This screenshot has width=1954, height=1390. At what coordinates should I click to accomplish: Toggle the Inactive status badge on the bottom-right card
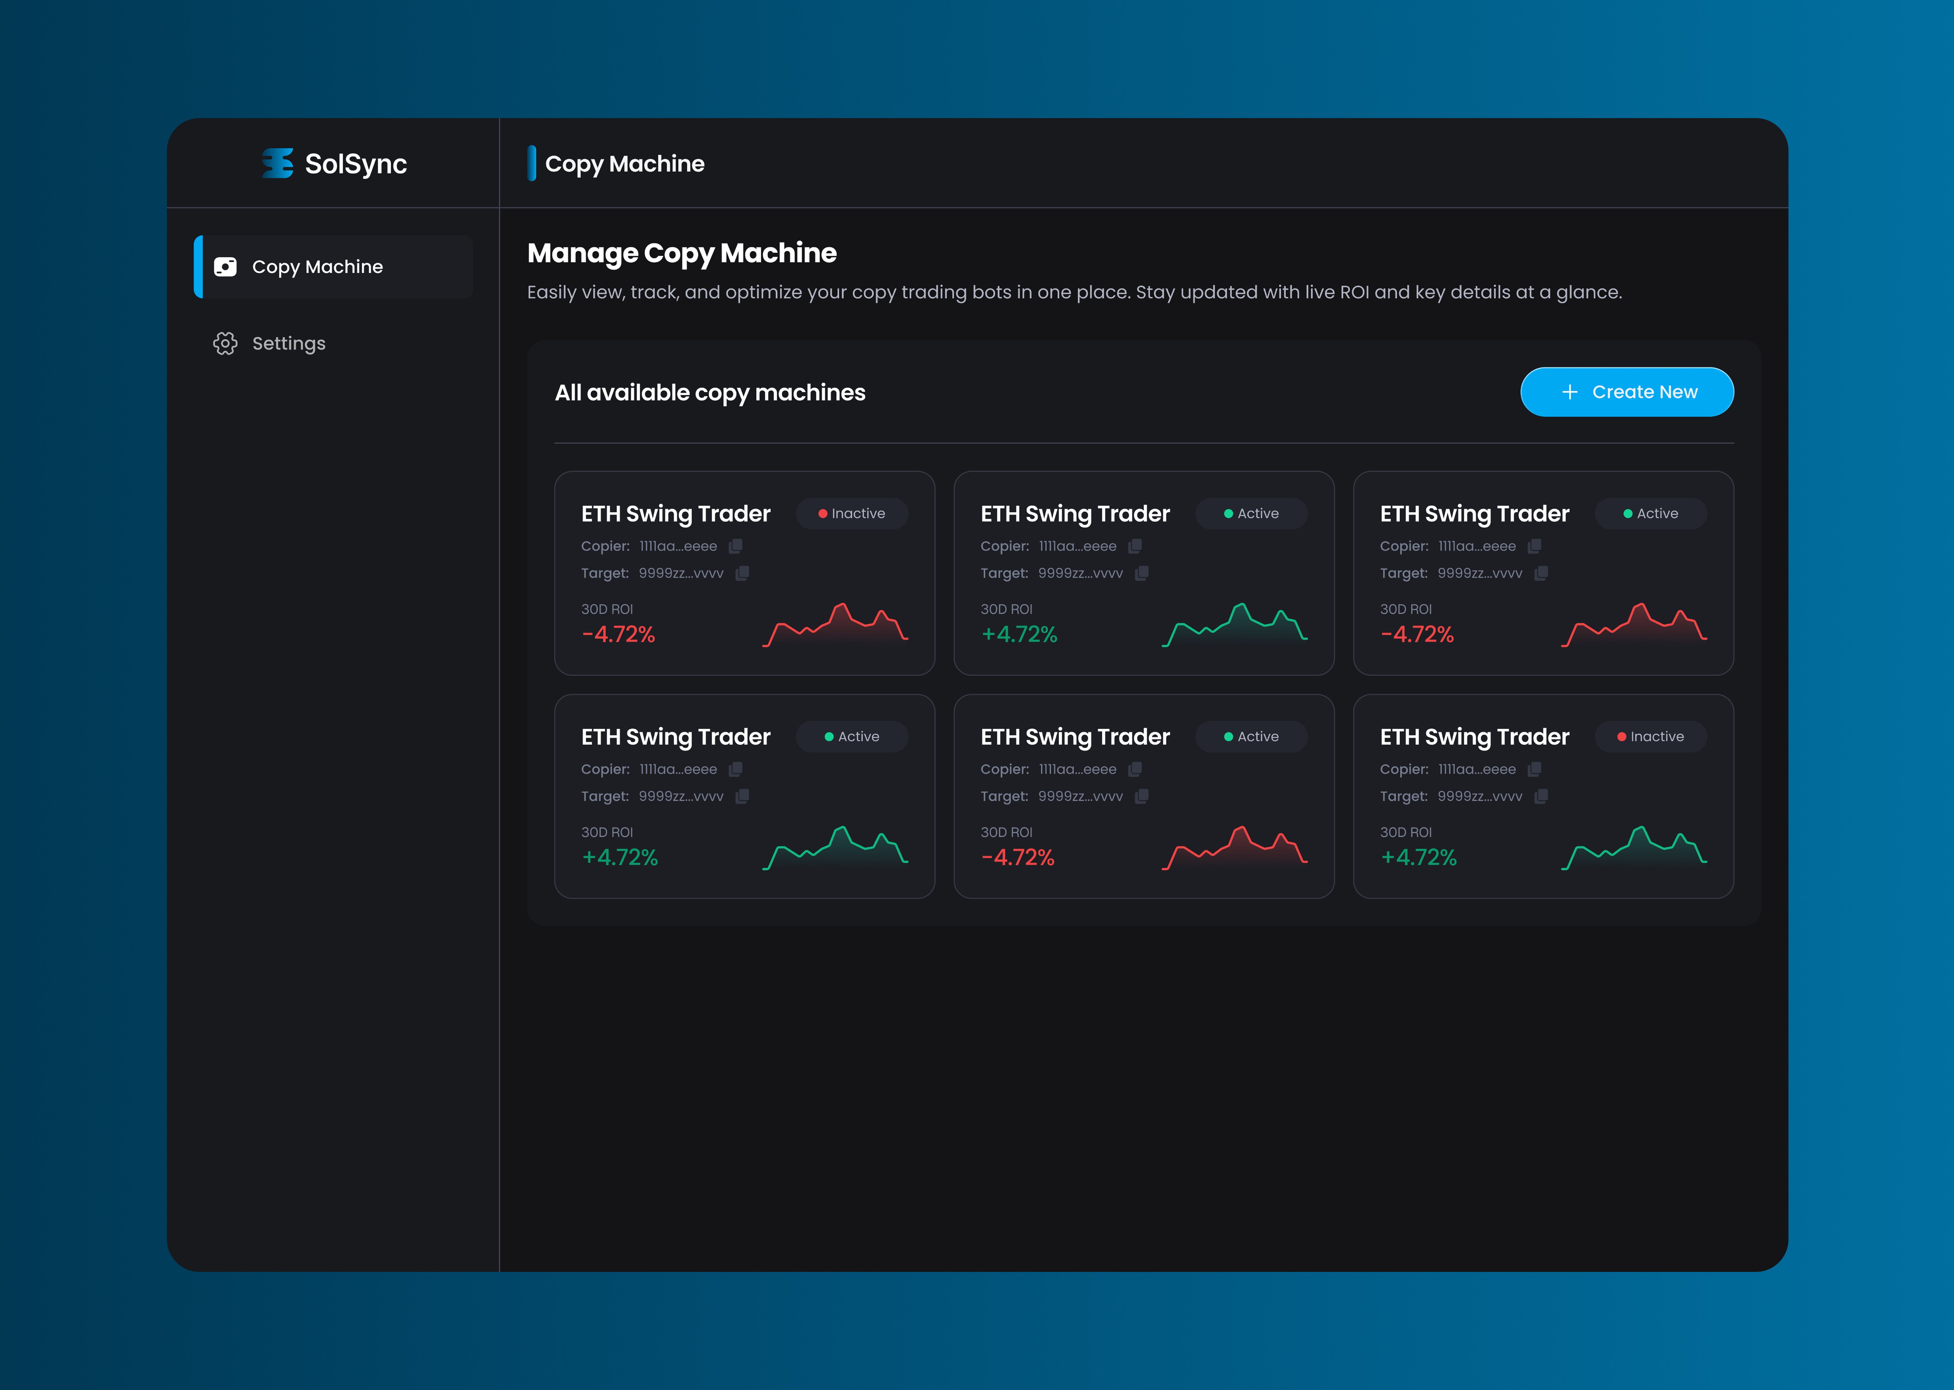pyautogui.click(x=1650, y=737)
